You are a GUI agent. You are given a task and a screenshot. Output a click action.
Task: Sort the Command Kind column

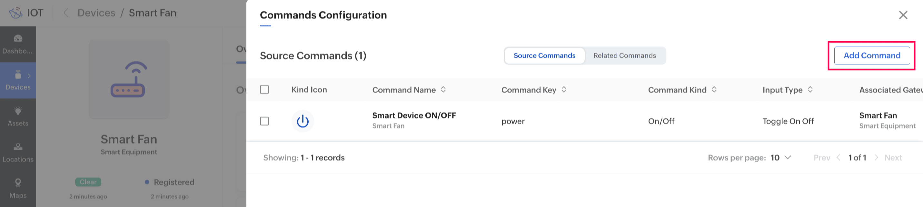pos(714,90)
